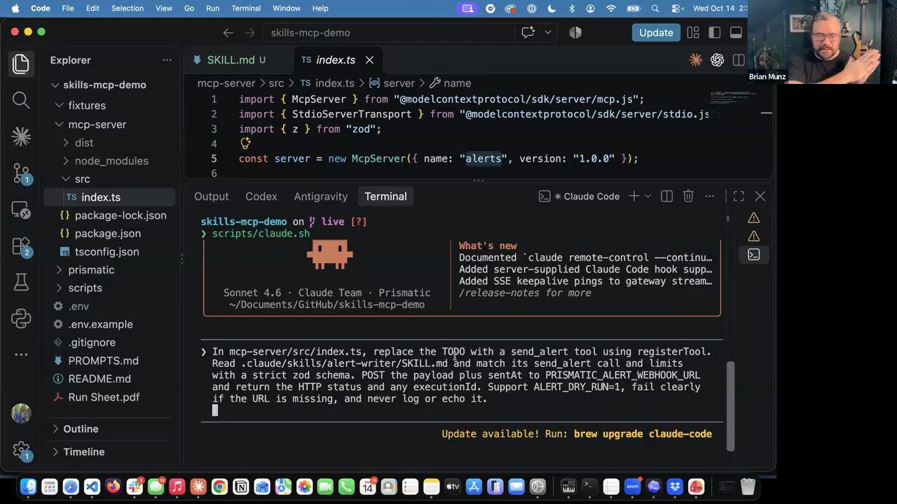Open the Search view in activity bar
Image resolution: width=897 pixels, height=504 pixels.
(21, 100)
